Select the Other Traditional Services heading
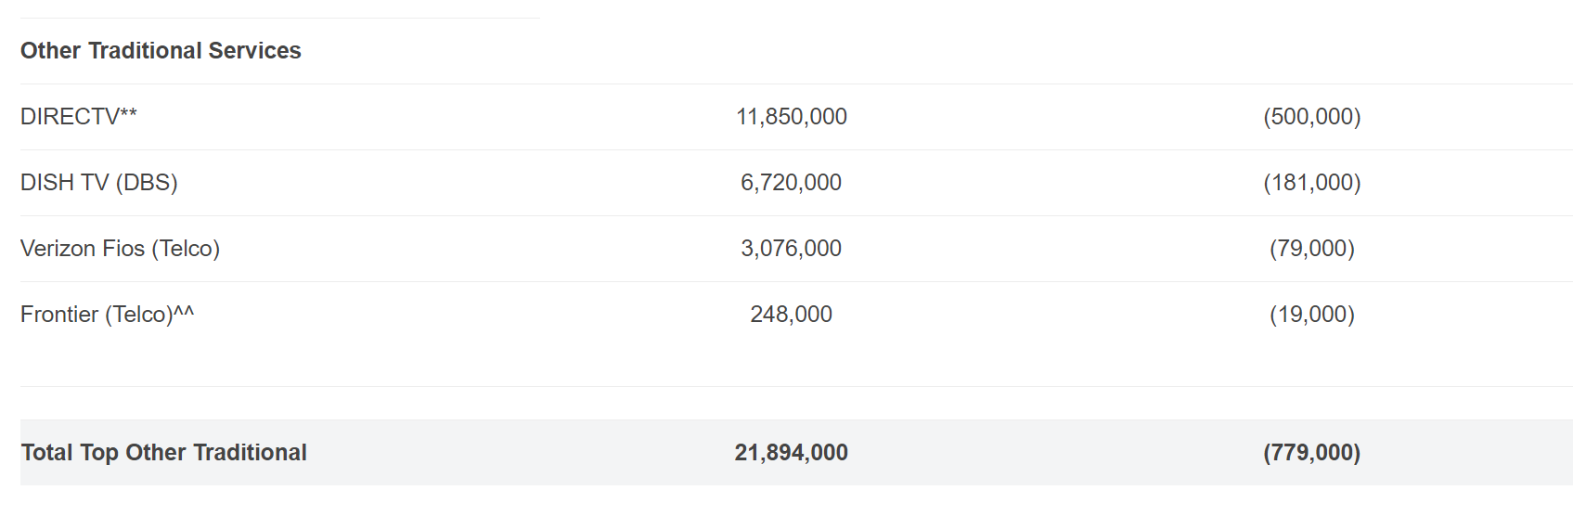 pos(161,50)
